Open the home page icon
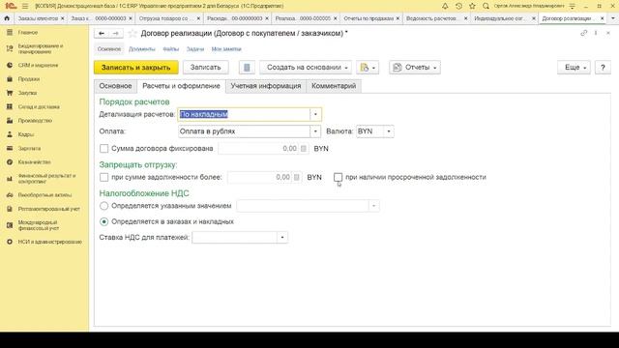 (x=7, y=18)
